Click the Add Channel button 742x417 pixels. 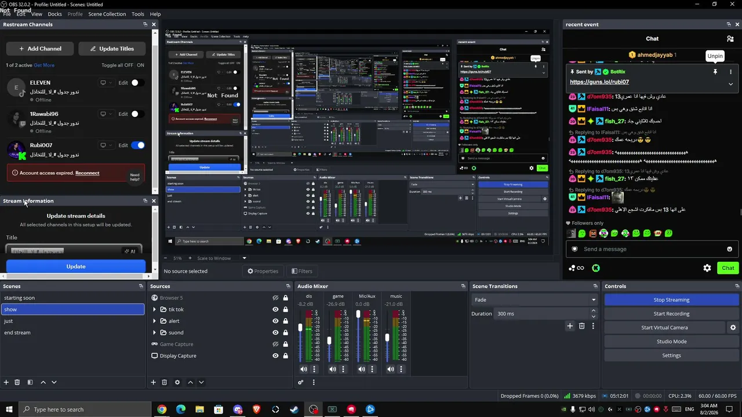[40, 49]
